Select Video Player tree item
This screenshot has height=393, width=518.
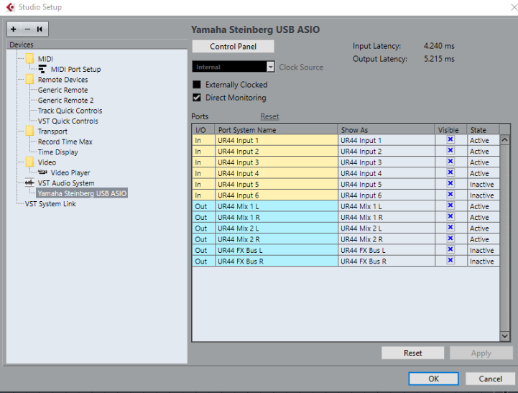(70, 172)
